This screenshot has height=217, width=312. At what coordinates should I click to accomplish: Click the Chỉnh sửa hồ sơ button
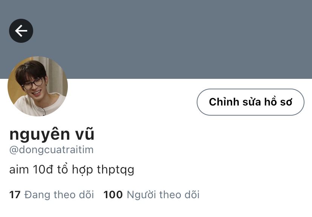click(250, 102)
